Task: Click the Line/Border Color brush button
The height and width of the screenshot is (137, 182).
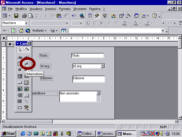Action: (x=147, y=23)
